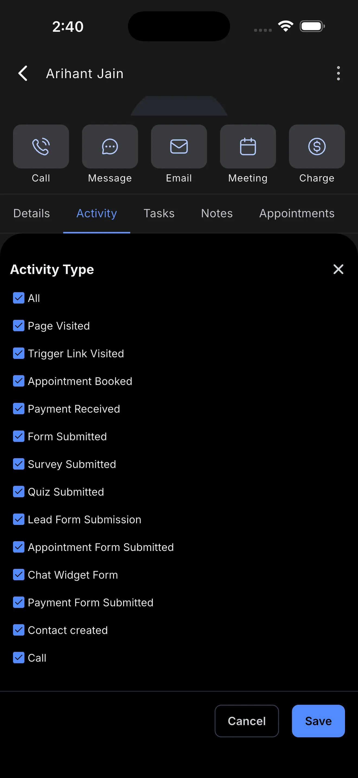Toggle the Page Visited checkbox
Image resolution: width=358 pixels, height=778 pixels.
[19, 326]
